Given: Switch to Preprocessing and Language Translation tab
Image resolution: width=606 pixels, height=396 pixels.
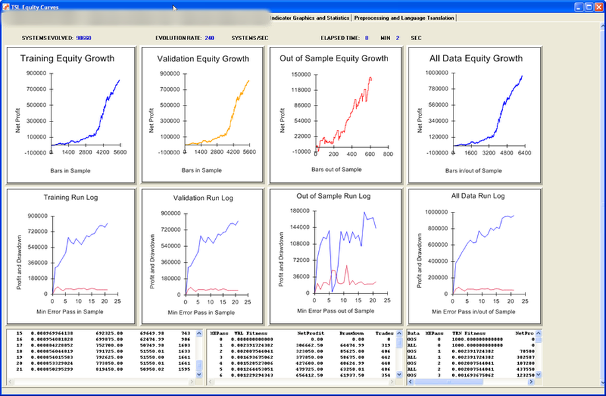Looking at the screenshot, I should [x=404, y=18].
